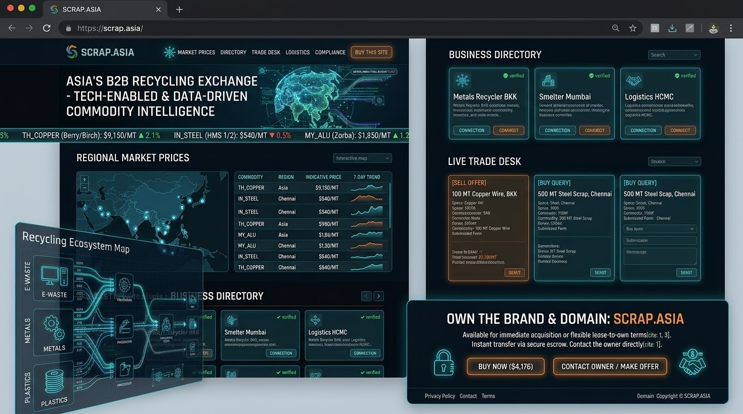Open the Interactive map dropdown

click(x=362, y=158)
